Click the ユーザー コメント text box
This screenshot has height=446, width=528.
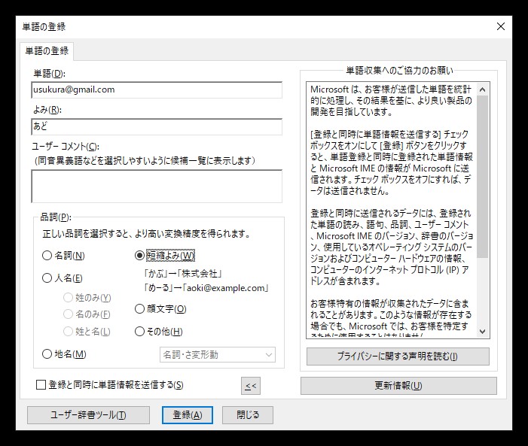tap(157, 186)
